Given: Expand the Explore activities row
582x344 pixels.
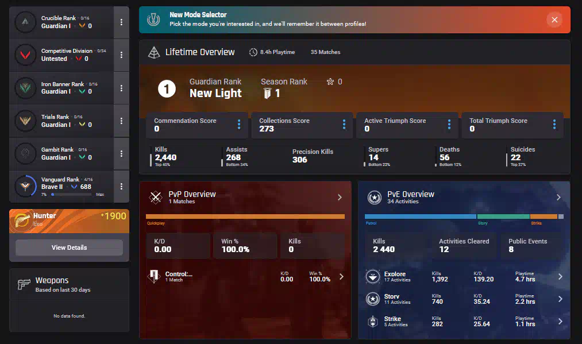Looking at the screenshot, I should tap(560, 276).
